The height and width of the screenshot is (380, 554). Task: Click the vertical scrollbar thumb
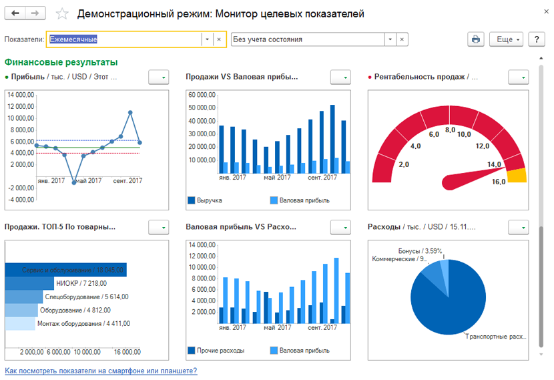click(x=541, y=286)
